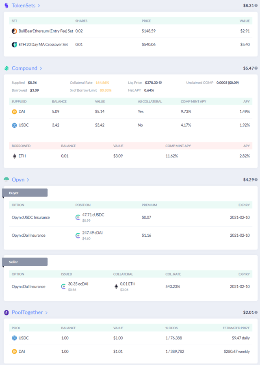Viewport: 260px width, 365px height.
Task: Expand Compound via its chevron arrow
Action: coord(41,68)
